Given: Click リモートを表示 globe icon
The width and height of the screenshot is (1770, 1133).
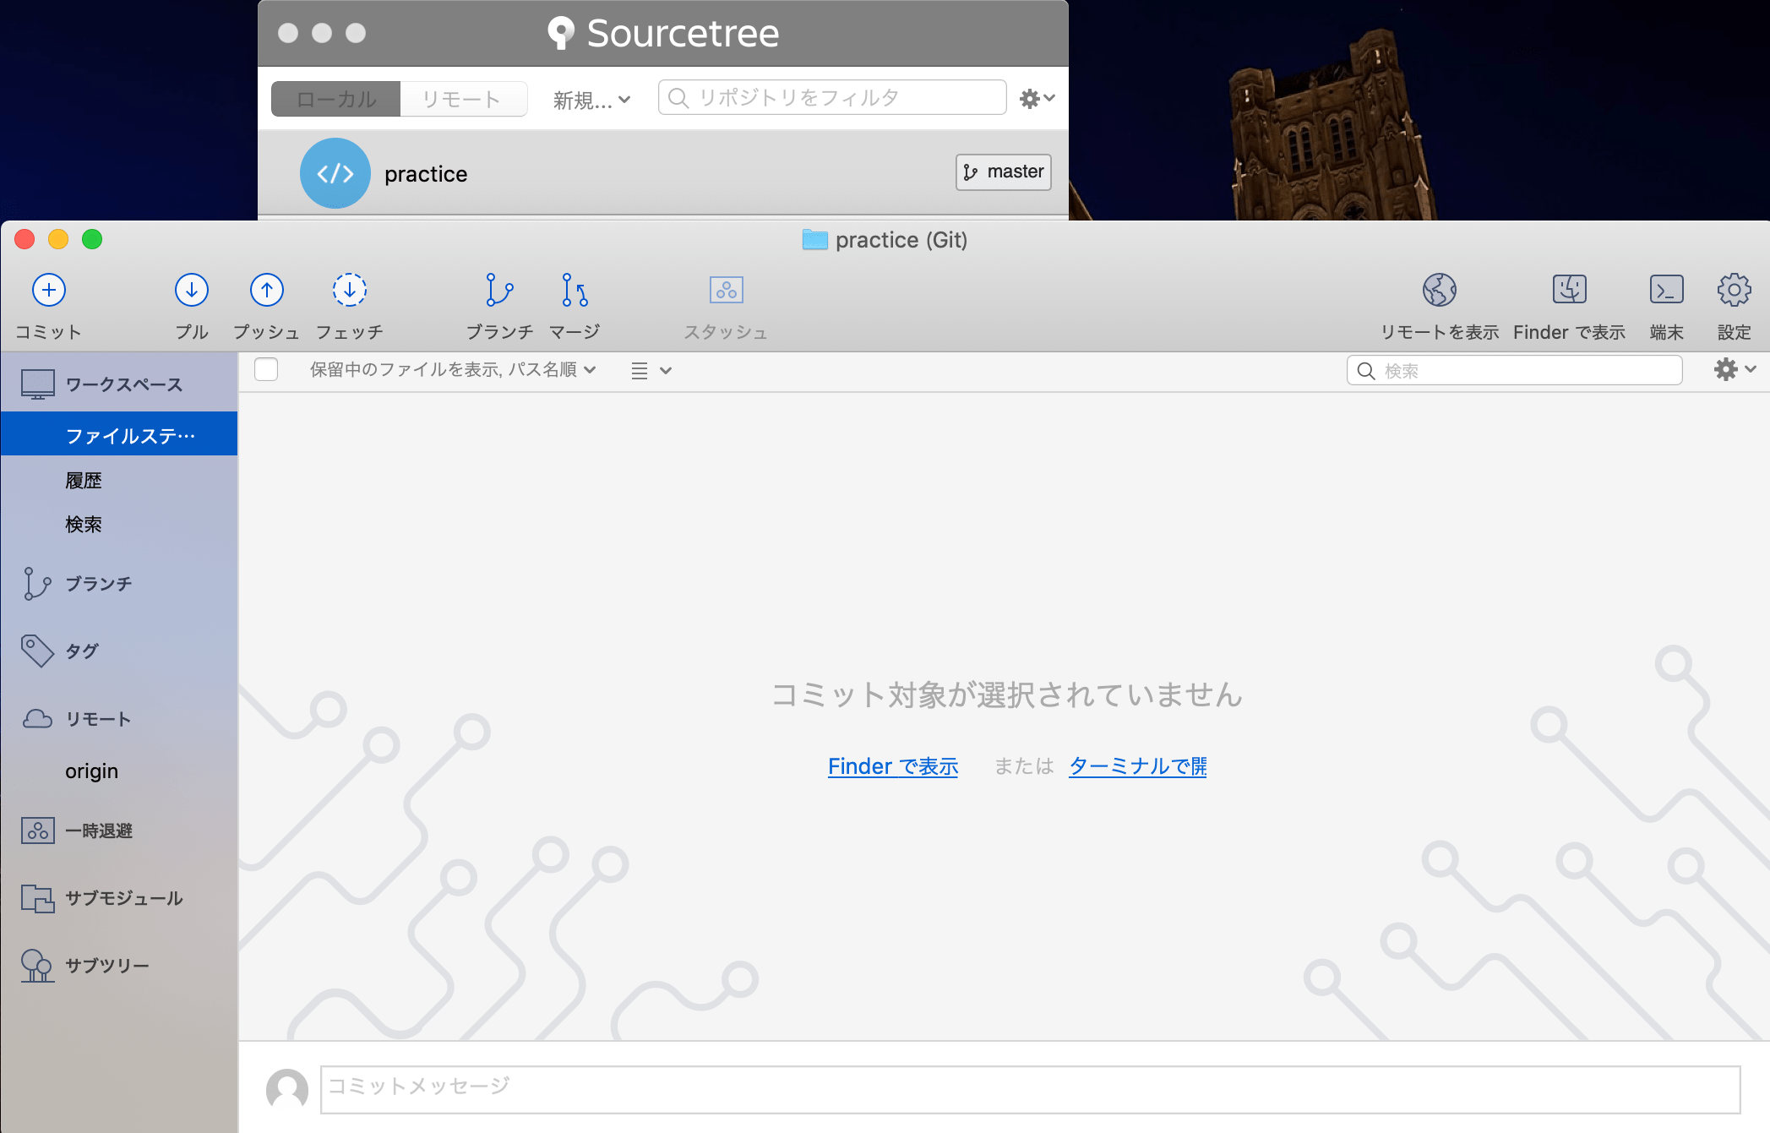Looking at the screenshot, I should click(x=1438, y=290).
